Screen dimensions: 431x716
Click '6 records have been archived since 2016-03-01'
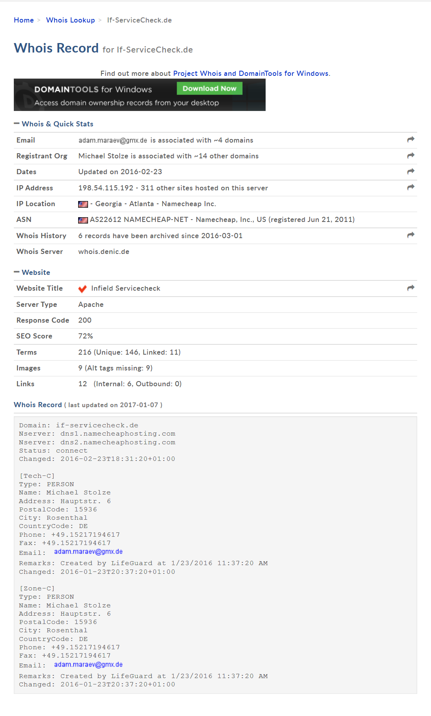[x=161, y=236]
